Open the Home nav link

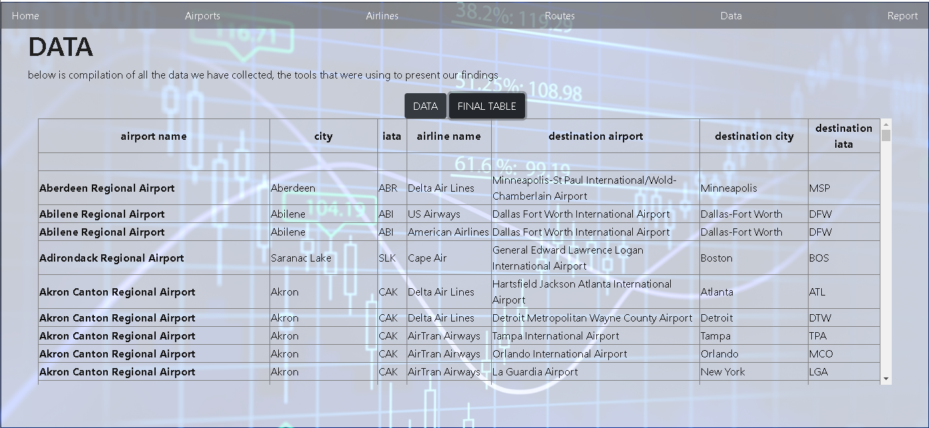click(25, 16)
